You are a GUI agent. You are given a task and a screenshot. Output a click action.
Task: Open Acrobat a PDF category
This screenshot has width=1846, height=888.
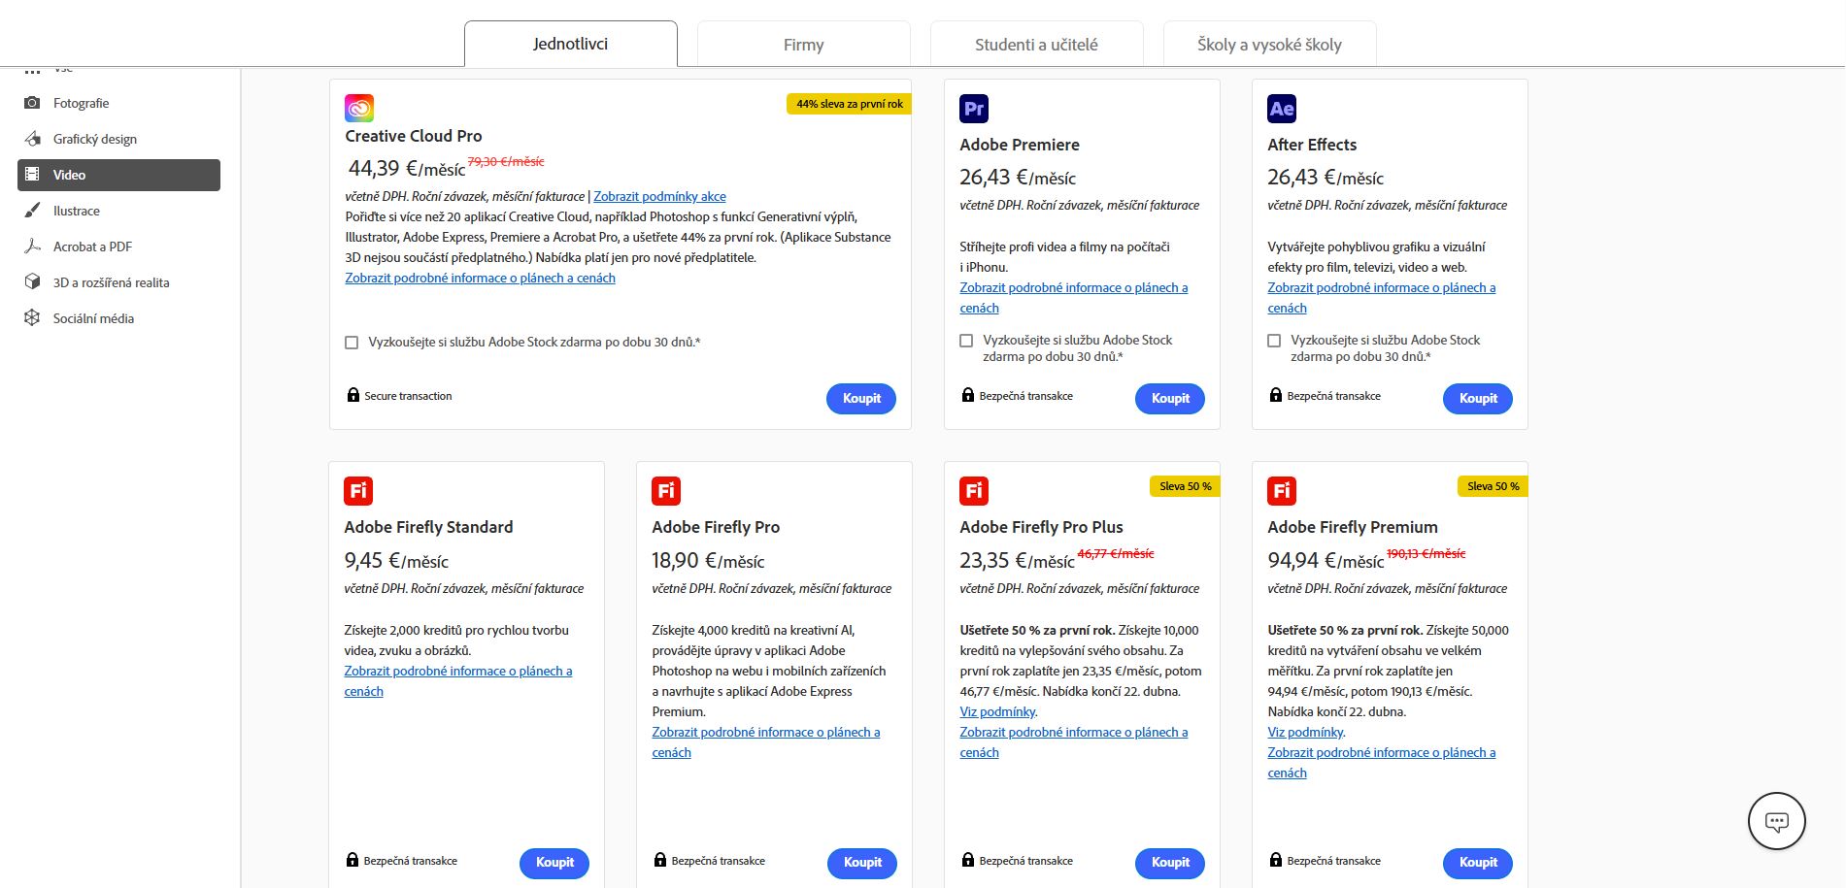coord(118,247)
